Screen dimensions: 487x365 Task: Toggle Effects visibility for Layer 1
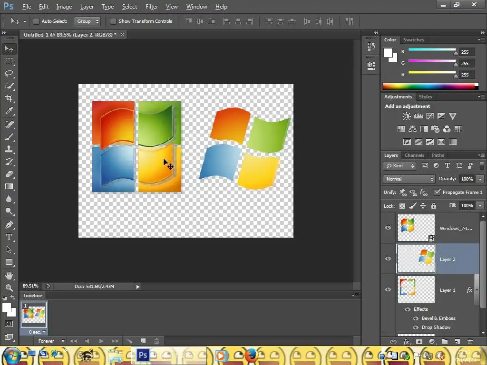pos(408,309)
